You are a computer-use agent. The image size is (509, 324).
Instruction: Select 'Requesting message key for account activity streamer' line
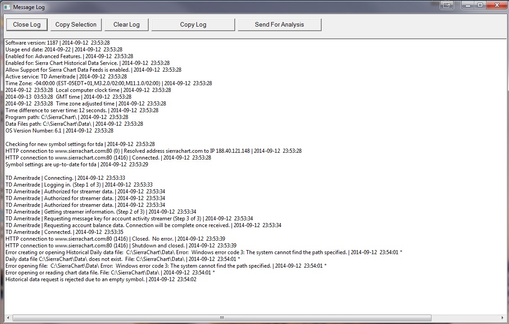pos(129,219)
